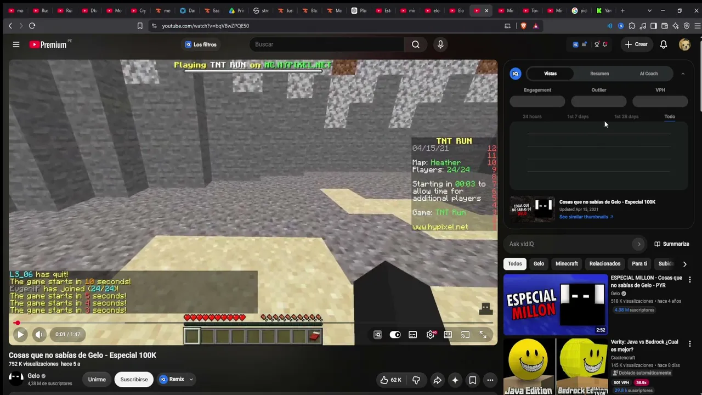The image size is (702, 395).
Task: Like the video with 62 K likes
Action: (x=390, y=380)
